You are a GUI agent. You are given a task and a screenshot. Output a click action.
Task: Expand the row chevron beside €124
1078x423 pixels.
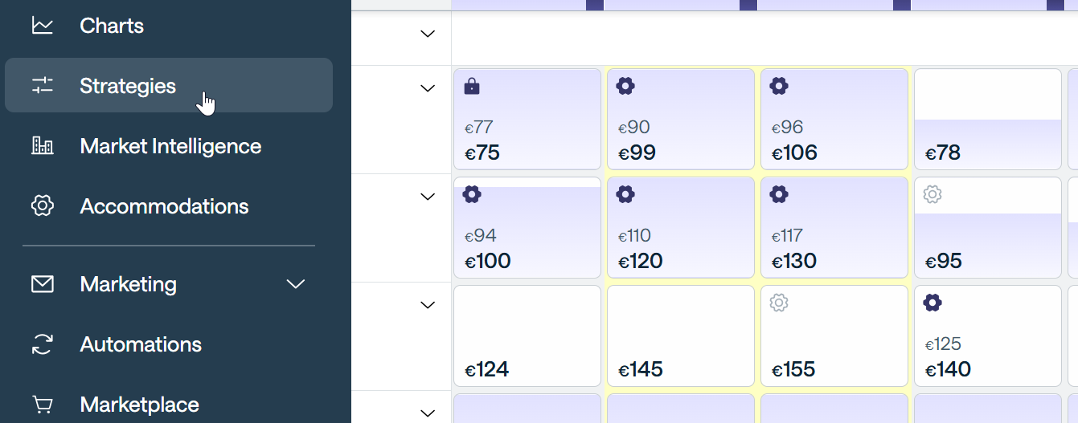[x=428, y=305]
